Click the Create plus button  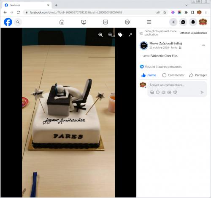point(173,22)
